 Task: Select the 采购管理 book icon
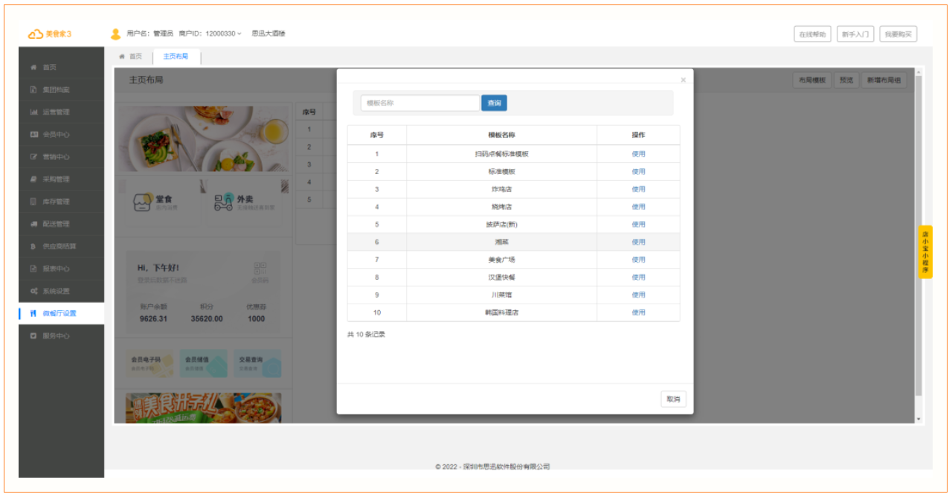[x=32, y=179]
